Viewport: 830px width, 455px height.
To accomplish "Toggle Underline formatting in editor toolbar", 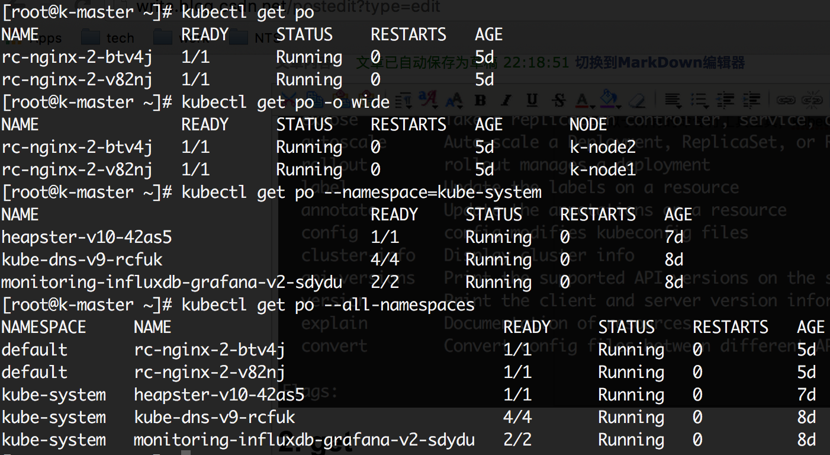I will click(532, 100).
